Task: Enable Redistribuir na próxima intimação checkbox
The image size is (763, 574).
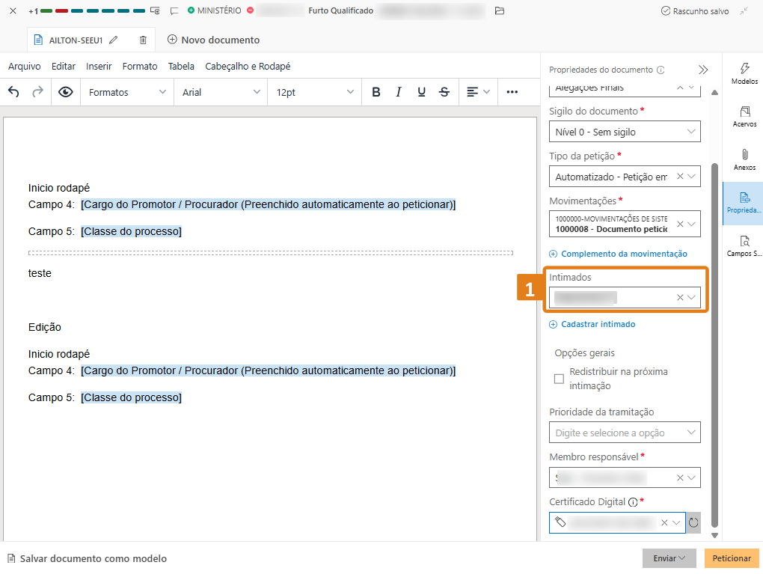Action: click(x=559, y=379)
